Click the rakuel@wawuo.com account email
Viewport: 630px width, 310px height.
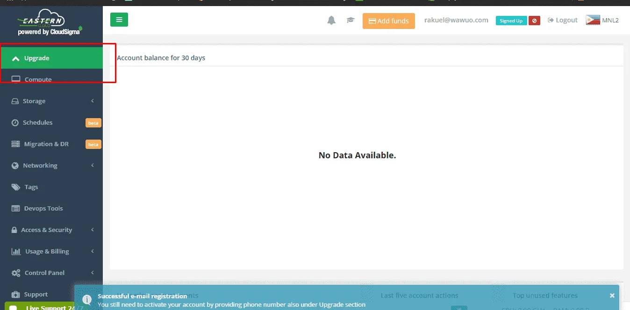456,20
